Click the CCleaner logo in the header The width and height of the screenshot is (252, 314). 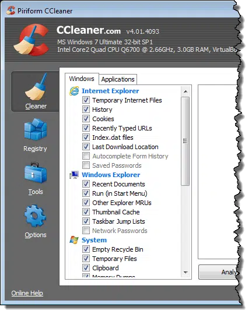coord(32,40)
